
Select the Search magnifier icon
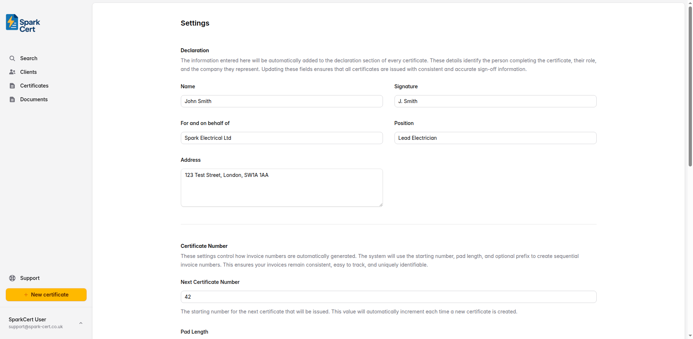[12, 58]
